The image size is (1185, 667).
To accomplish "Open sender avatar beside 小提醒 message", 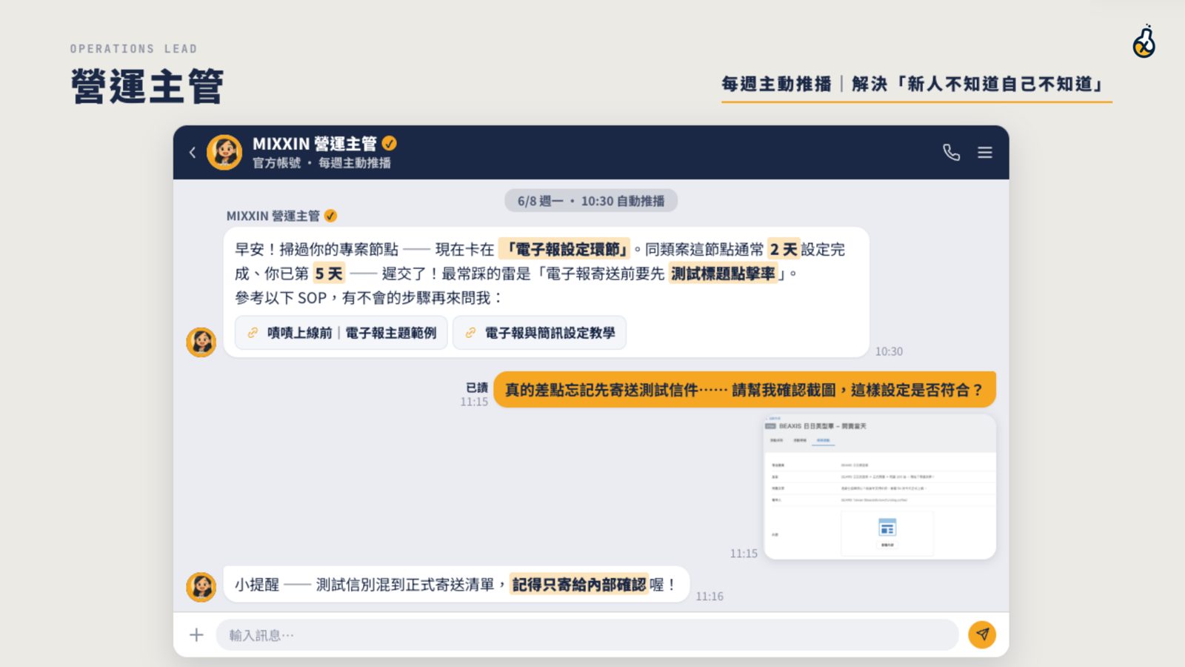I will point(201,587).
